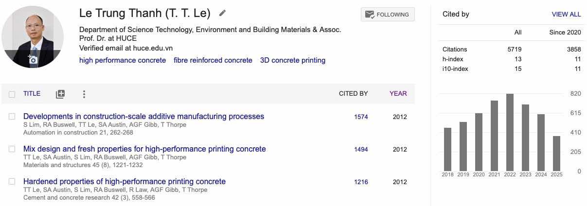The width and height of the screenshot is (587, 206).
Task: Click the envelope icon in Following button
Action: pyautogui.click(x=370, y=15)
